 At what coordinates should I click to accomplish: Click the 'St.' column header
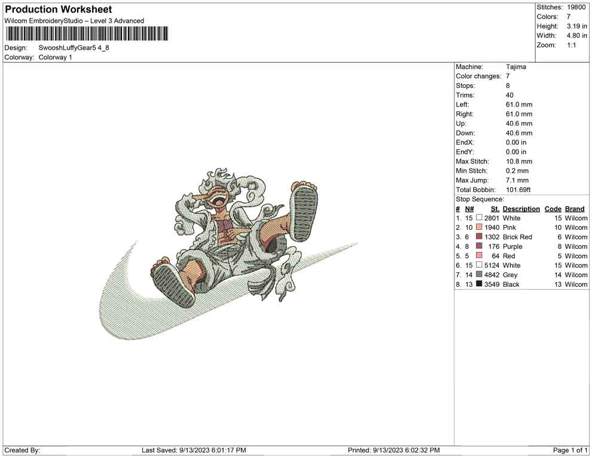pos(495,209)
